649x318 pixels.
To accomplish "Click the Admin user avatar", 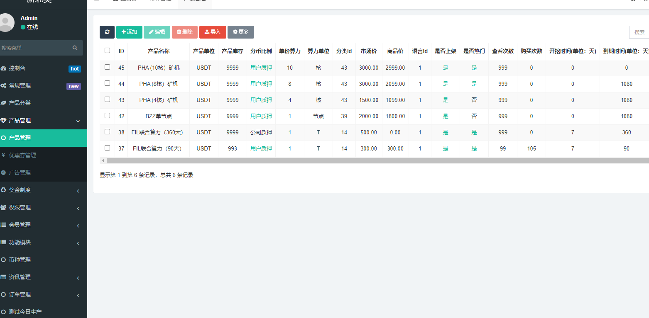I will (x=6, y=22).
